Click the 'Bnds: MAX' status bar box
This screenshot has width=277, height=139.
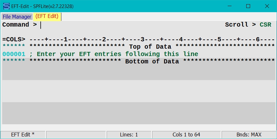(x=249, y=135)
